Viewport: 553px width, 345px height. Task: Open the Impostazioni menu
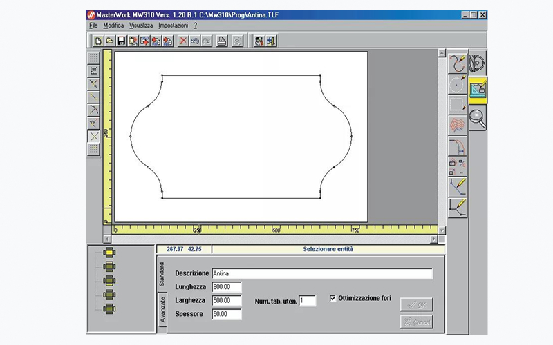pyautogui.click(x=174, y=26)
